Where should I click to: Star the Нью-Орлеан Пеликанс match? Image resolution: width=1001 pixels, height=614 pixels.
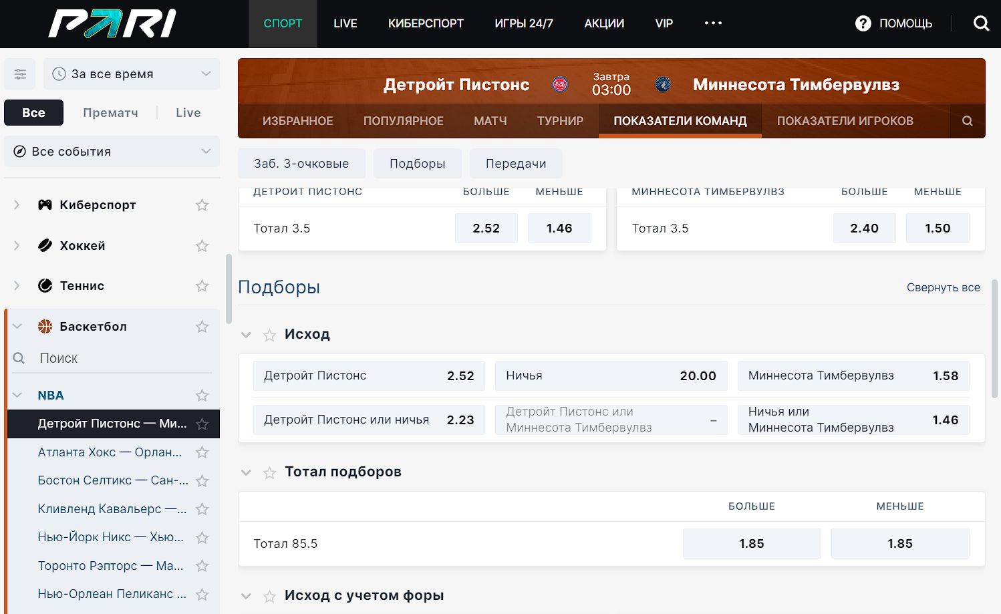pos(202,594)
